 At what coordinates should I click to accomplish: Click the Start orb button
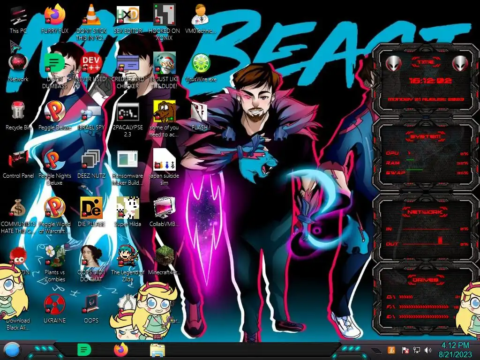[x=12, y=350]
